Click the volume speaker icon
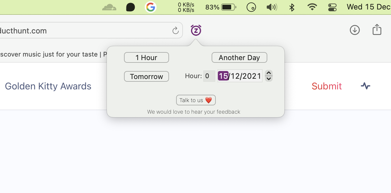Viewport: 391px width, 193px height. pos(271,7)
